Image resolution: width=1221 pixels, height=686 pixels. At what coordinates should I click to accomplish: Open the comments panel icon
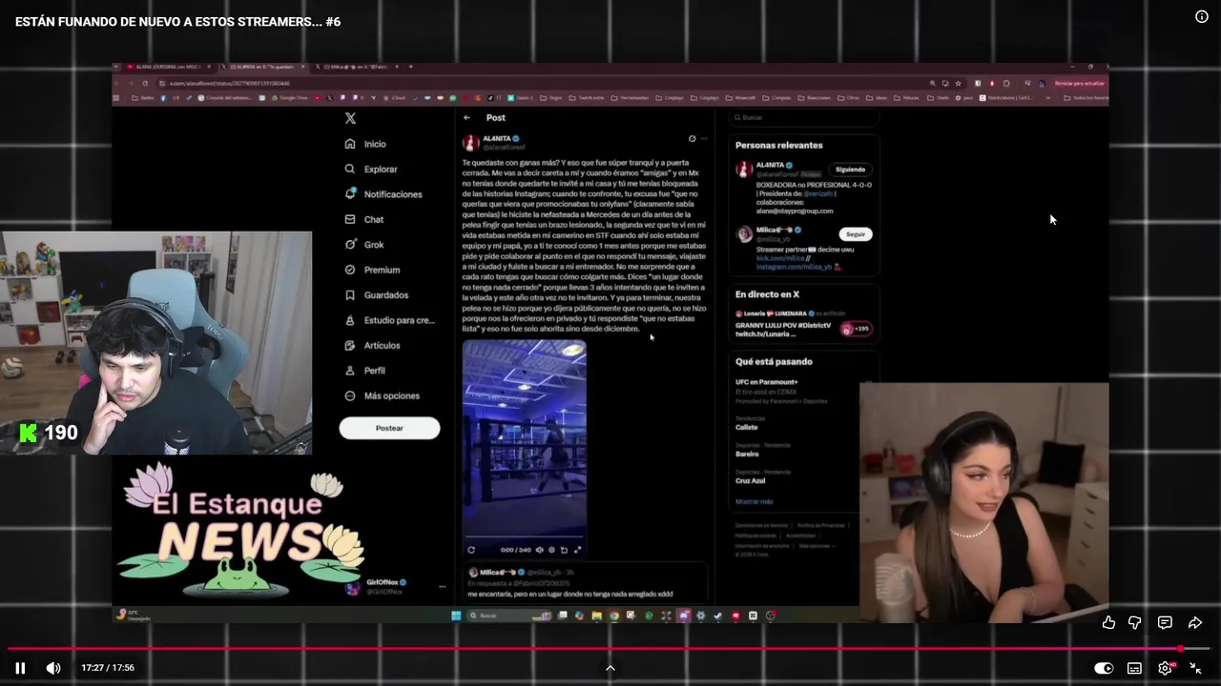(x=1165, y=622)
